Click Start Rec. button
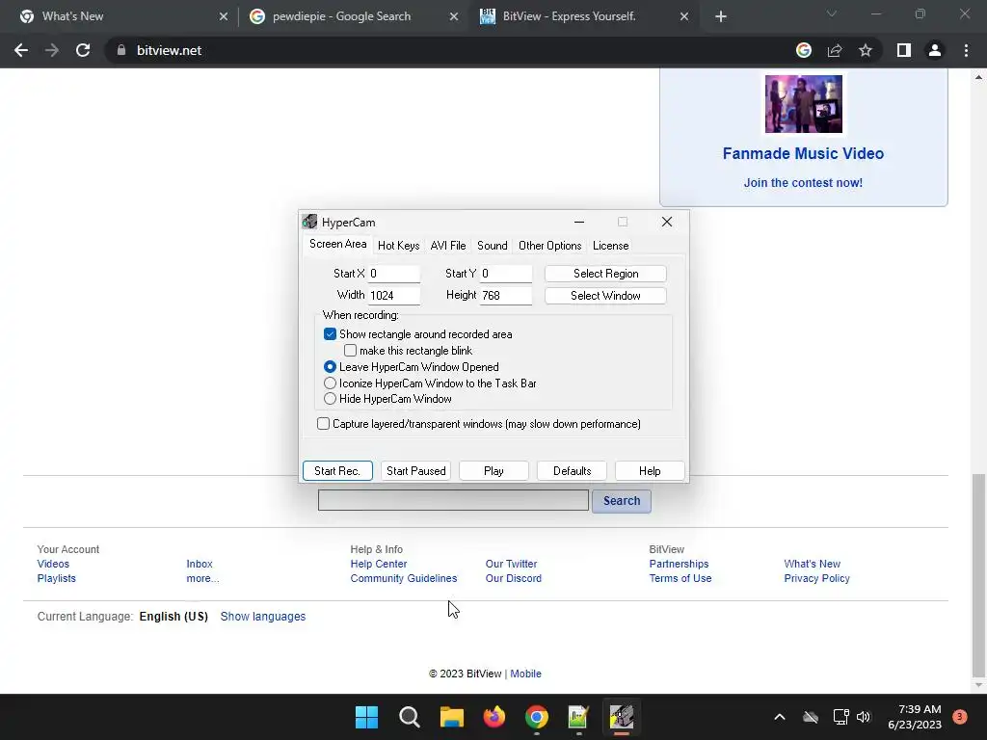 point(337,470)
